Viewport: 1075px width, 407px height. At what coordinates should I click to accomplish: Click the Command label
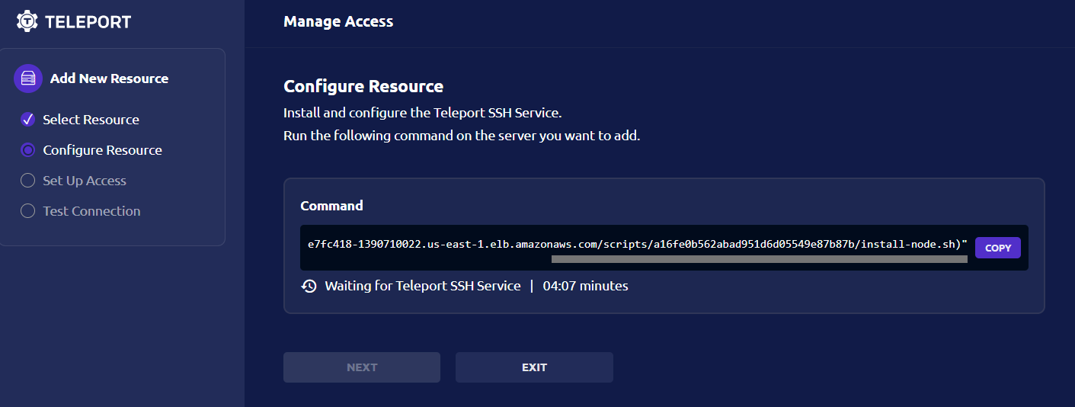click(x=331, y=206)
